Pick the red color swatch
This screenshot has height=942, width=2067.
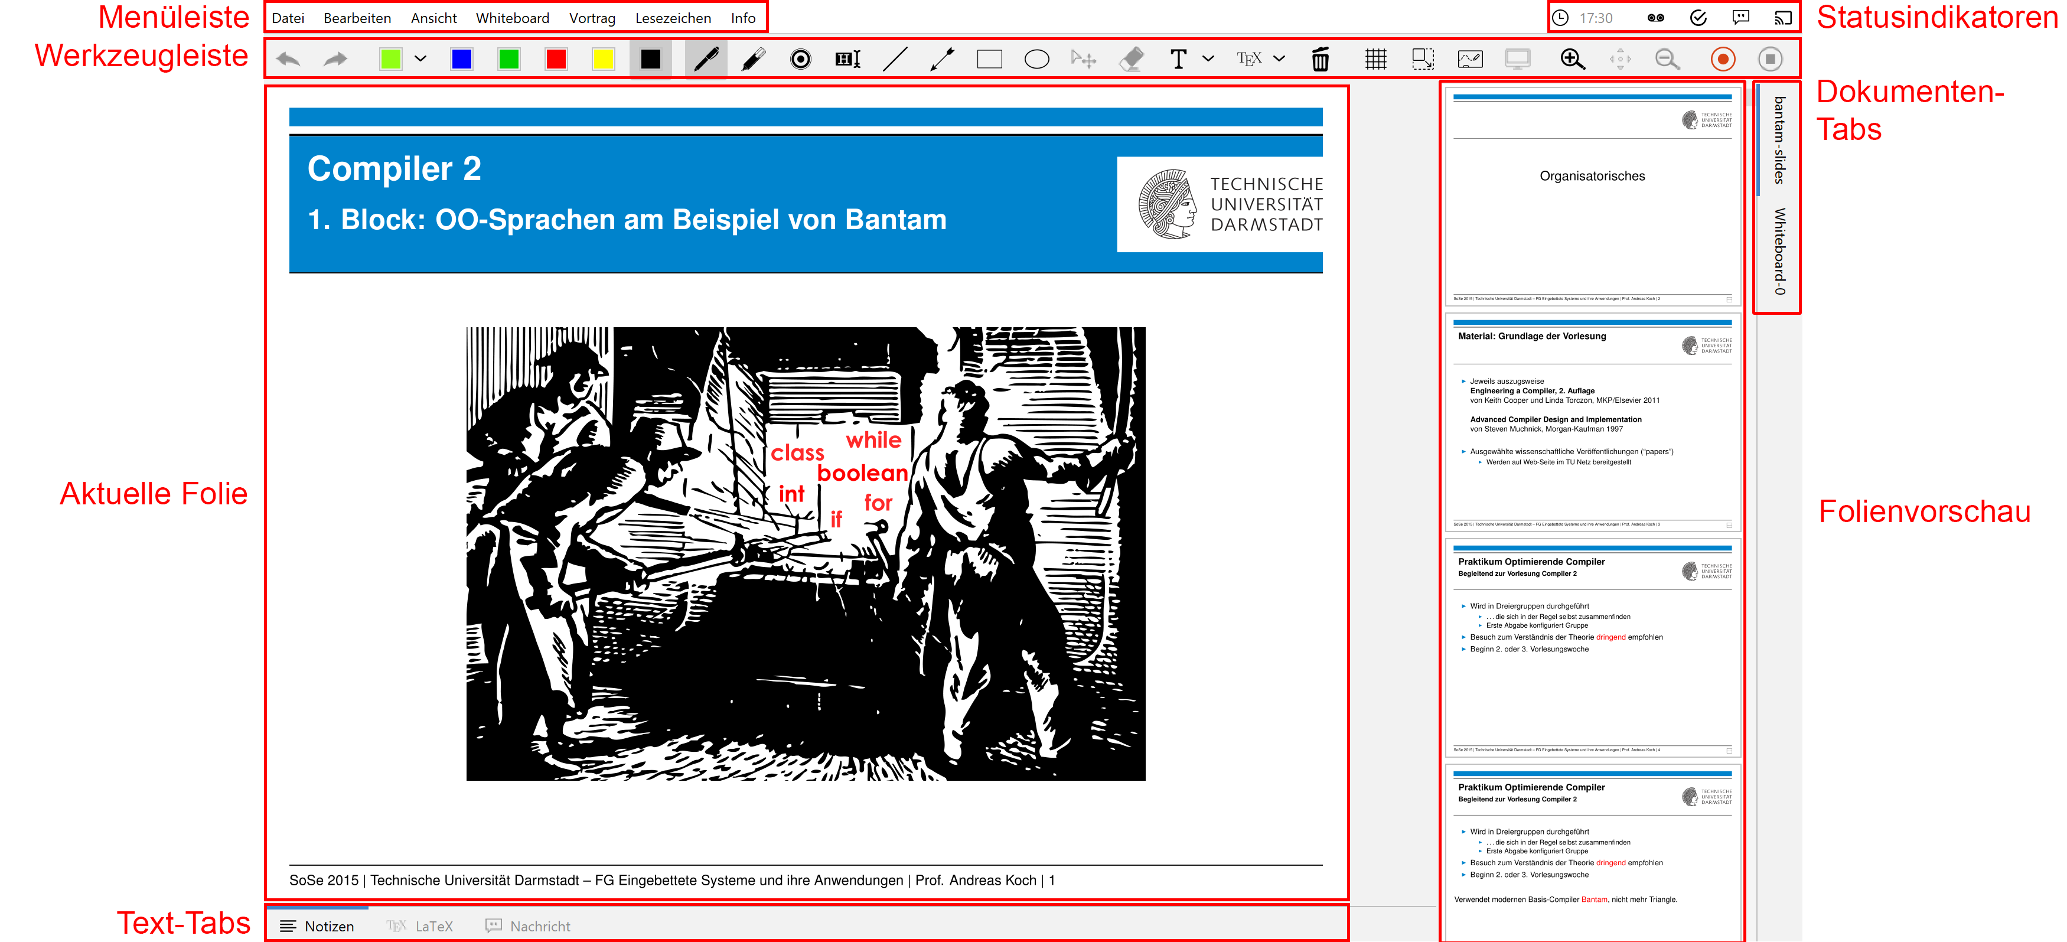coord(556,58)
